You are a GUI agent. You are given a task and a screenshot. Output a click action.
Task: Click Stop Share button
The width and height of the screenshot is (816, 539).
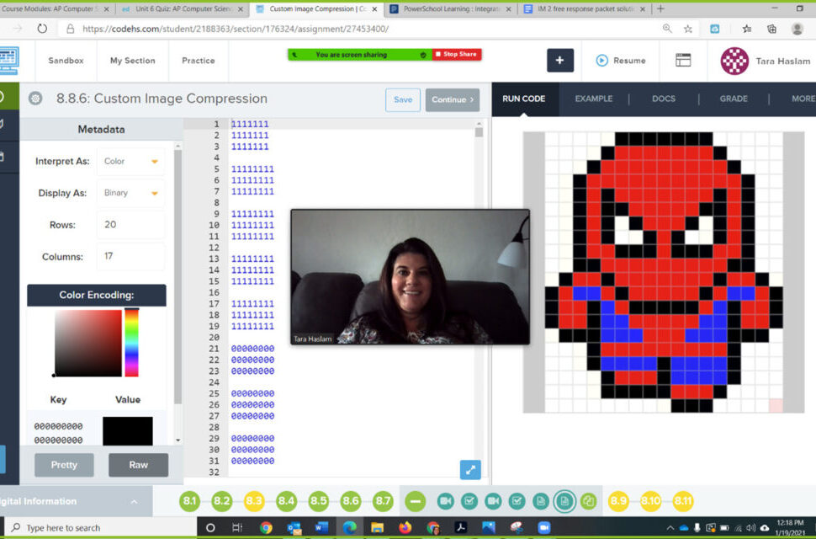click(457, 55)
